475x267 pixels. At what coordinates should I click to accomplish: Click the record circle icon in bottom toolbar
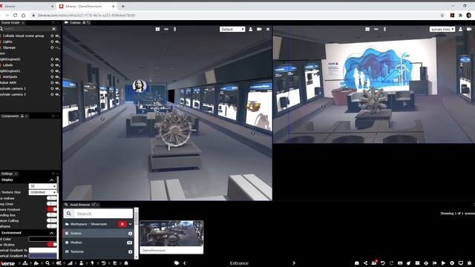(452, 263)
